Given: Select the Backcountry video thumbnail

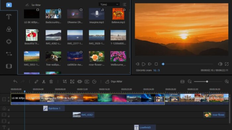Looking at the screenshot, I should click(53, 14).
